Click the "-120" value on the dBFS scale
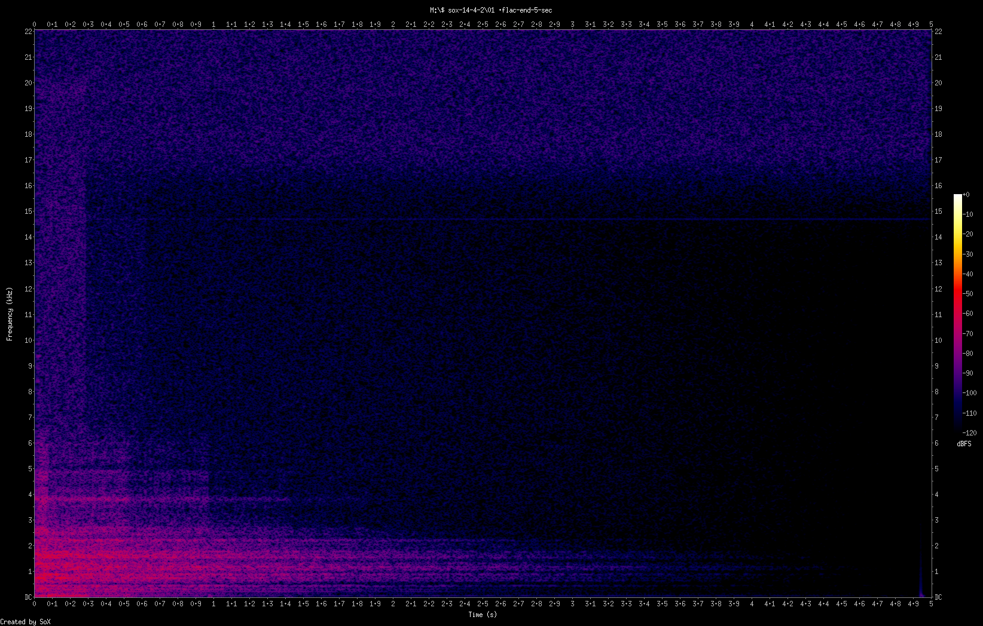 pyautogui.click(x=970, y=433)
